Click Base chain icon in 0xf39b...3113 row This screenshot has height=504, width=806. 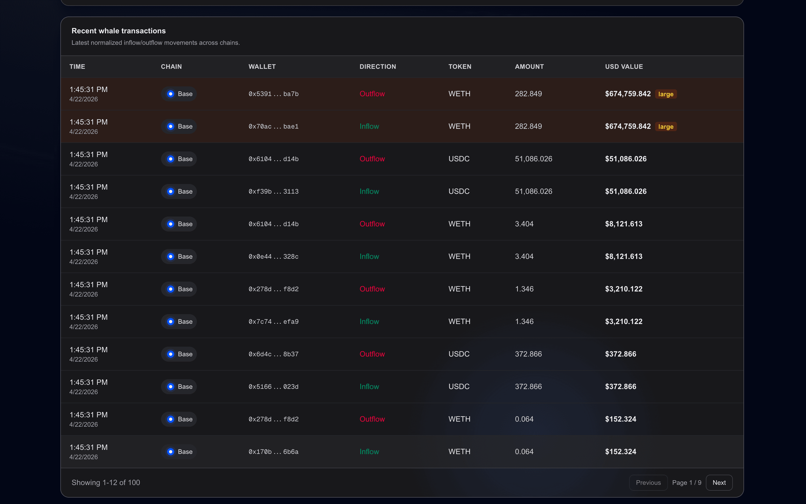pos(171,191)
